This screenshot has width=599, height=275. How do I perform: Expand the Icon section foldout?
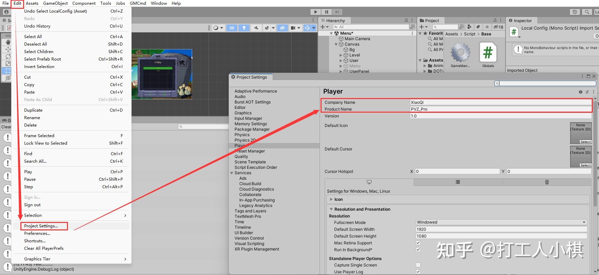[331, 199]
